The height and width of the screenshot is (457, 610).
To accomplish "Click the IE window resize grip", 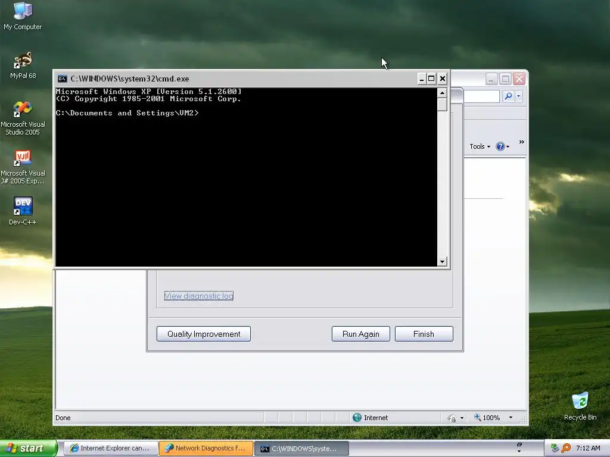I will coord(523,420).
